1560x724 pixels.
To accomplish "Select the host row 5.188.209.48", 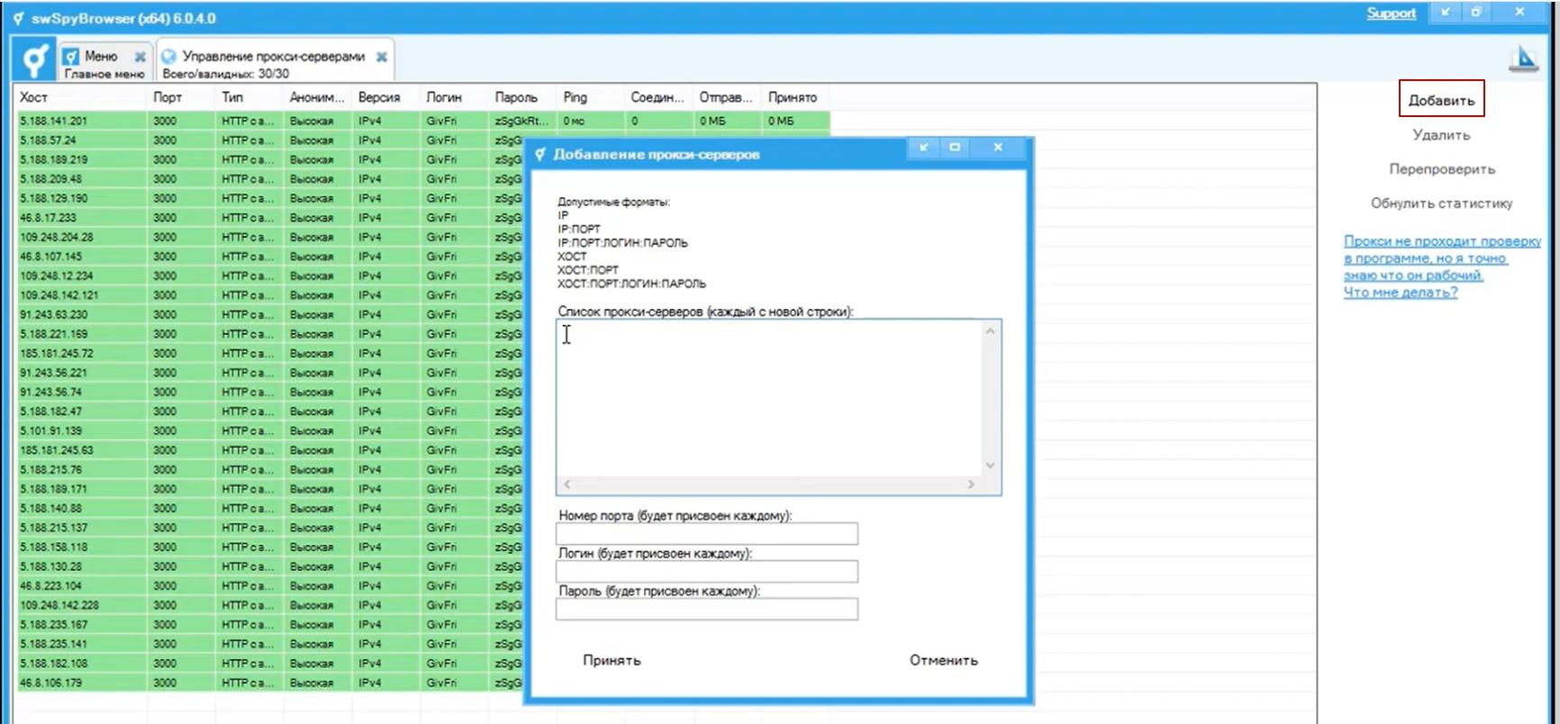I will click(x=270, y=179).
